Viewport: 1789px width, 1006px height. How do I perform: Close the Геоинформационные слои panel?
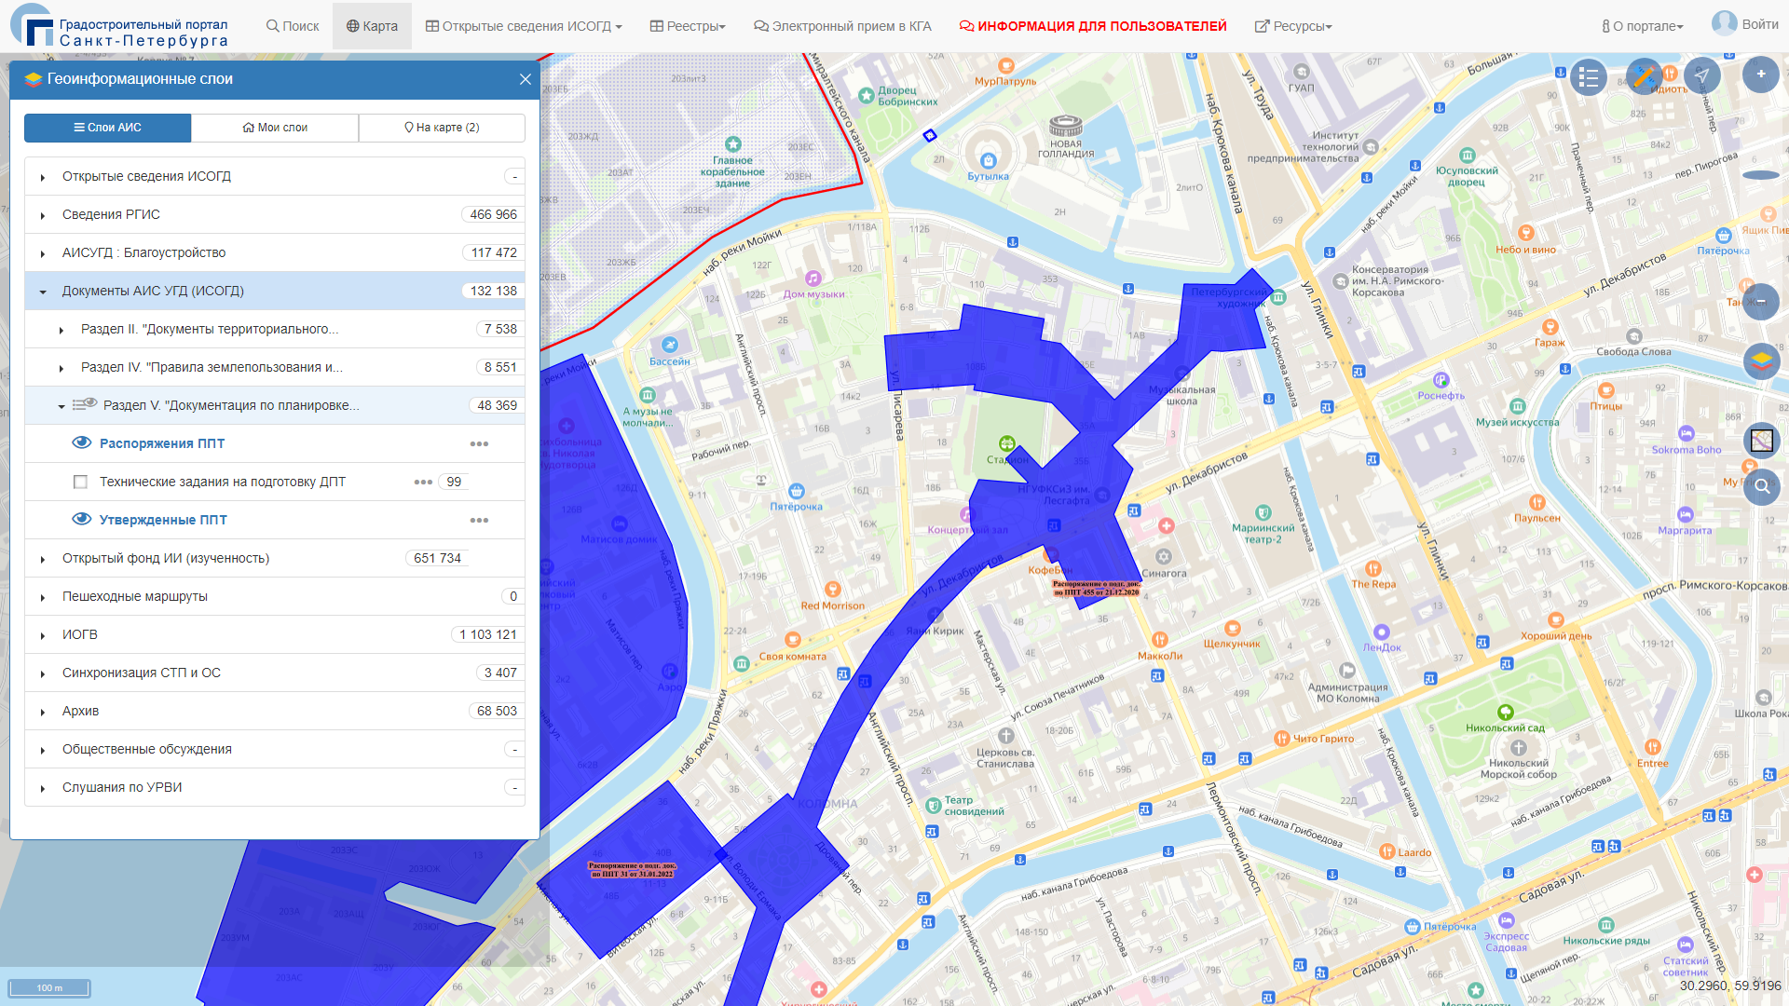click(x=526, y=79)
